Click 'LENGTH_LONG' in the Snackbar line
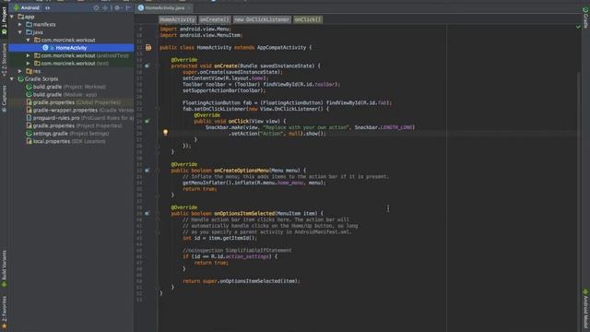The image size is (590, 332). click(396, 127)
